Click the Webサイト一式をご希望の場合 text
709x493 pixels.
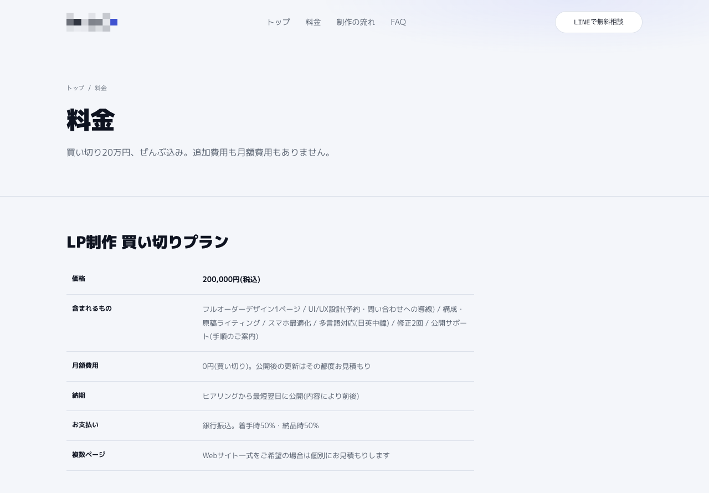pyautogui.click(x=296, y=455)
